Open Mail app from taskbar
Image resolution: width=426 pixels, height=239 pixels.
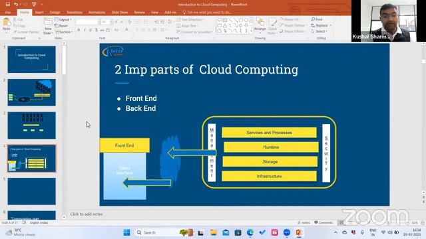(226, 232)
